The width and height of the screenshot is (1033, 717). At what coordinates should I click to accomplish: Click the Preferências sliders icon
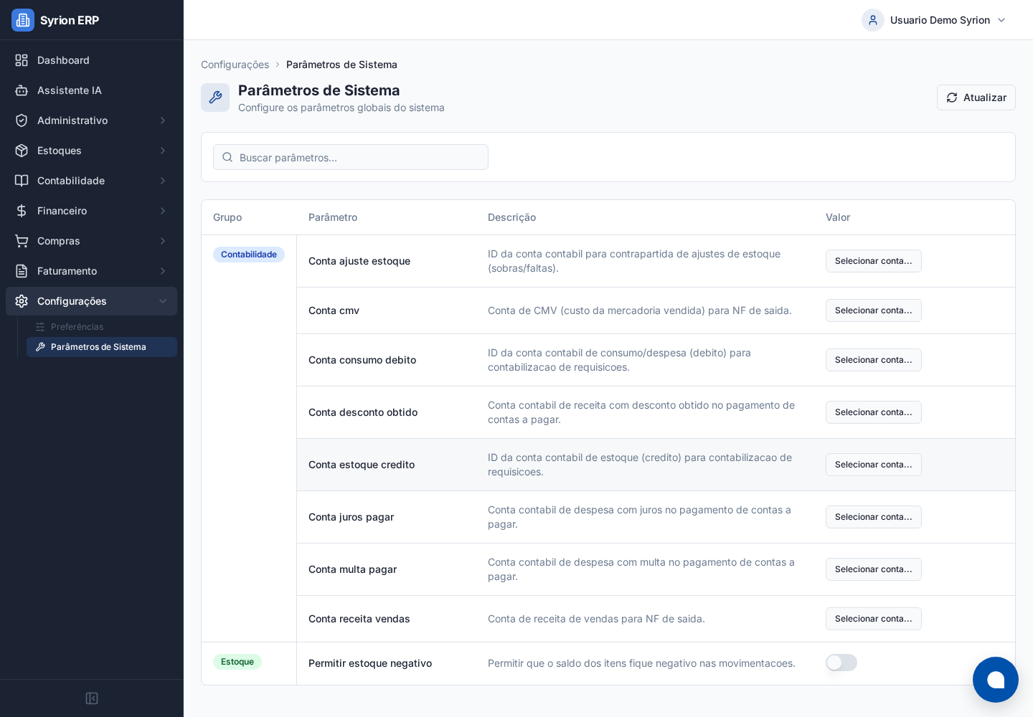click(x=40, y=327)
